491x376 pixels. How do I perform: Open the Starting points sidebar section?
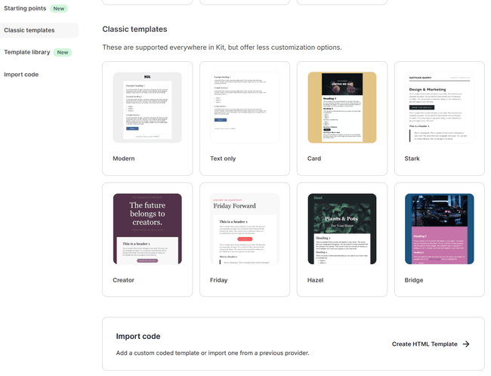coord(23,8)
